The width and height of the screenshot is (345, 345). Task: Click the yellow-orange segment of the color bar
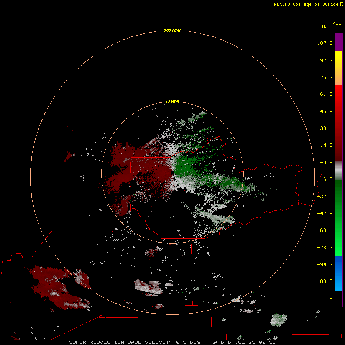338,68
